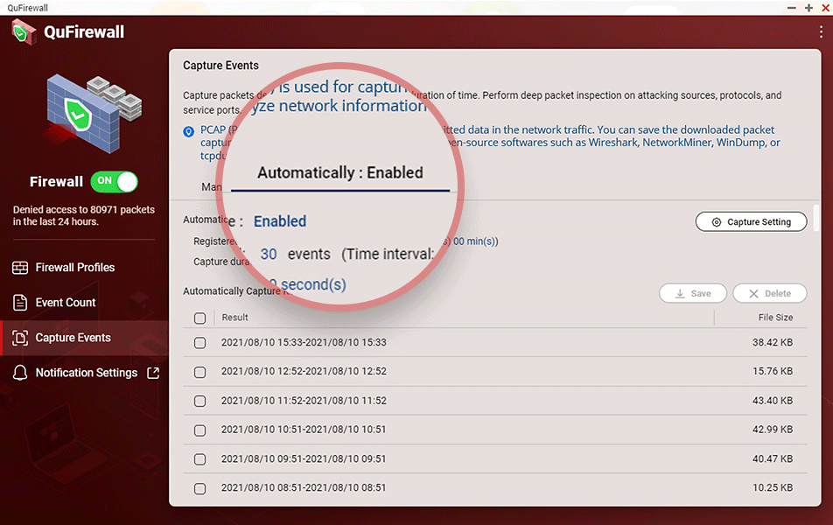Click the Delete button
Image resolution: width=833 pixels, height=525 pixels.
click(770, 293)
